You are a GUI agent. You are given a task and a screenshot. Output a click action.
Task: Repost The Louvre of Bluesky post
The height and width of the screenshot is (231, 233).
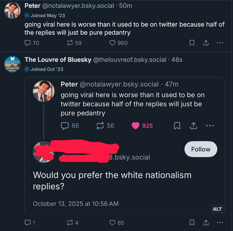pos(70,223)
